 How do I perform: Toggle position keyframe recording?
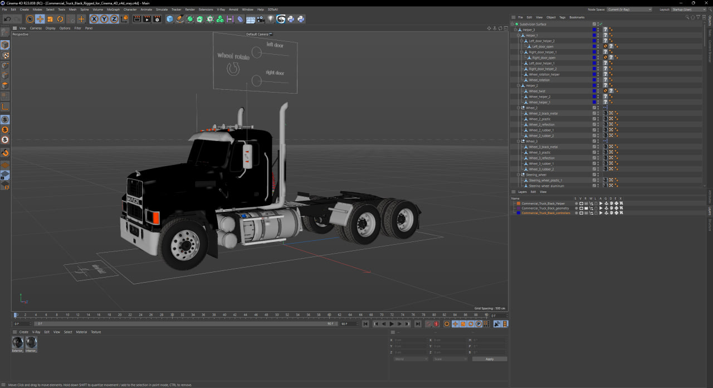[x=455, y=324]
